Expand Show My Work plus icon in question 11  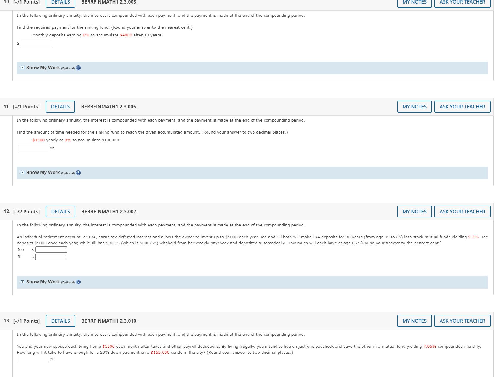(23, 173)
